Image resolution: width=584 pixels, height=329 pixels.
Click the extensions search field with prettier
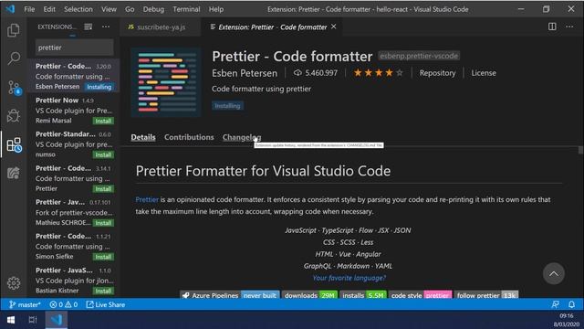tap(75, 48)
